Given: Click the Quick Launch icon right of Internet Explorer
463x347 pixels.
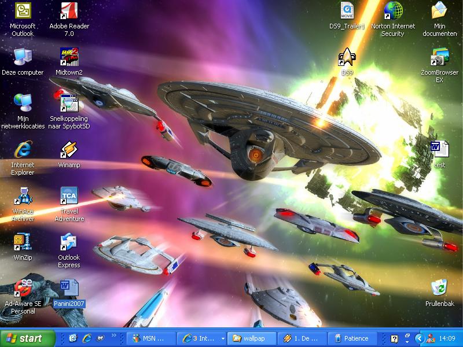Looking at the screenshot, I should point(100,338).
